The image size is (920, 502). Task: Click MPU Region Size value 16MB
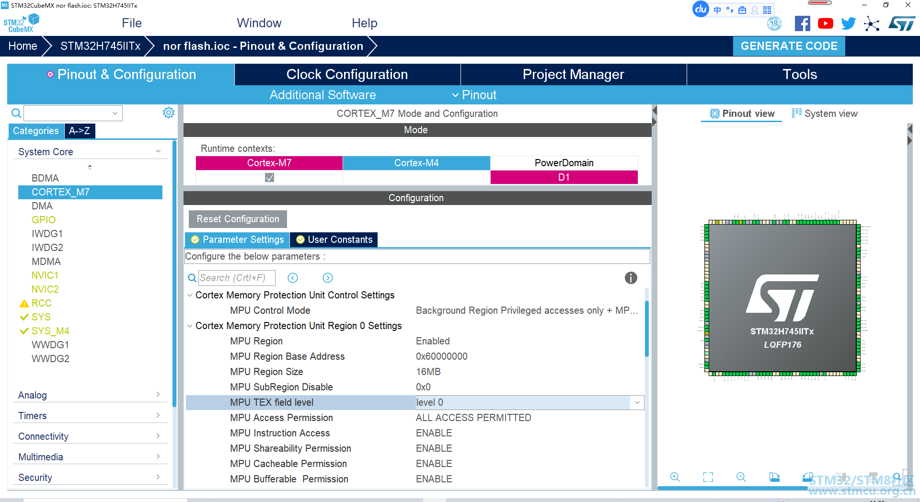pos(428,372)
